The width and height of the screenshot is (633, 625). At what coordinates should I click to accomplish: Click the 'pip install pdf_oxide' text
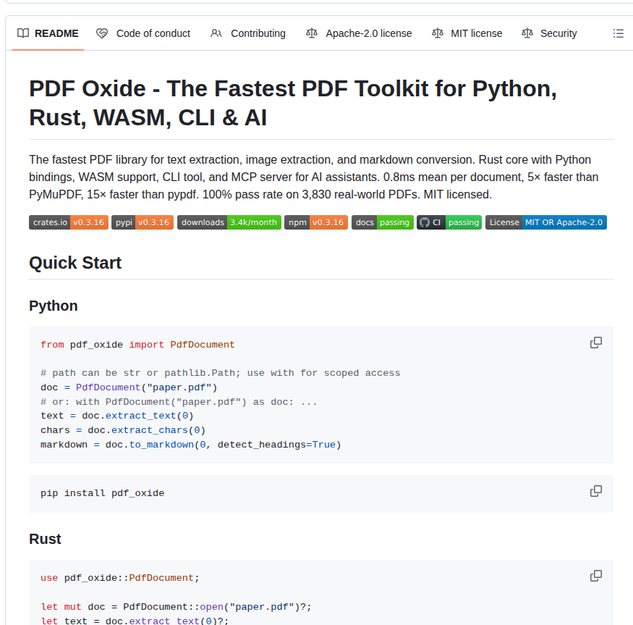[102, 494]
